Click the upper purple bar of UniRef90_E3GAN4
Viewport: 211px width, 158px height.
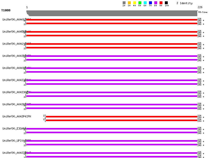click(112, 129)
